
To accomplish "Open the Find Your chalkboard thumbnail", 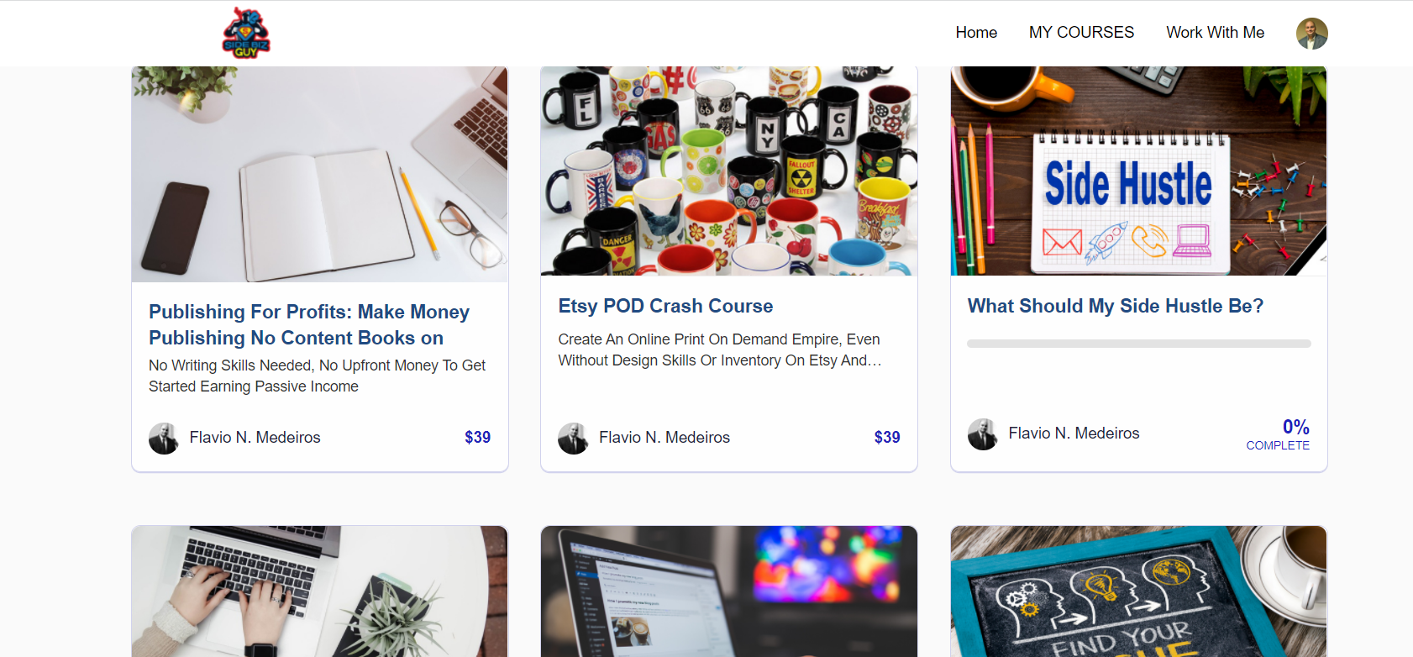I will tap(1138, 591).
